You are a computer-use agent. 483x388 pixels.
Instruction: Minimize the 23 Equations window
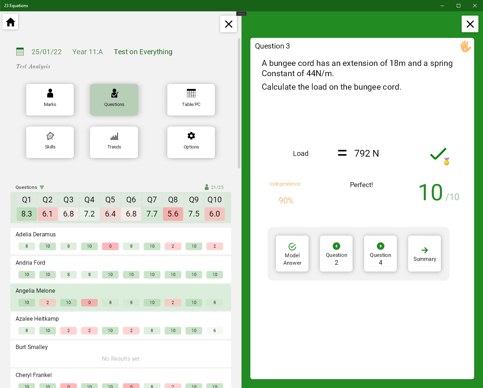click(x=442, y=6)
